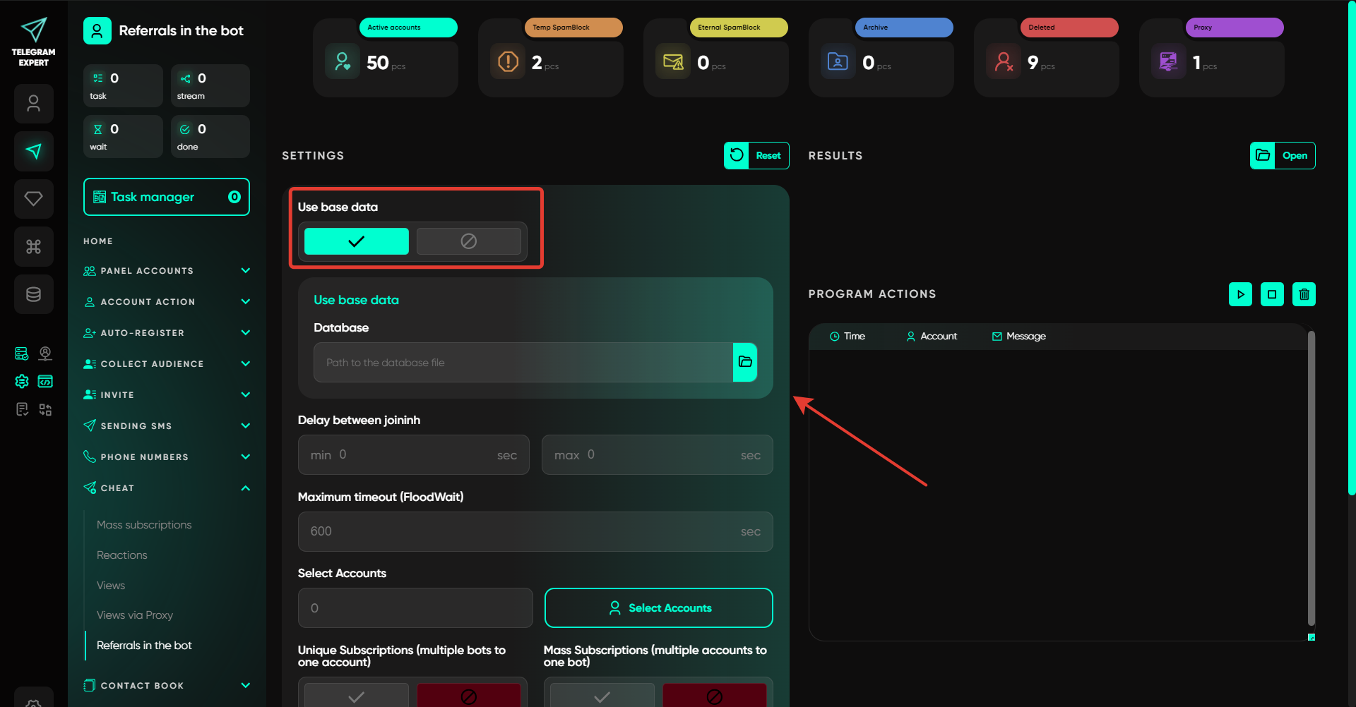Select Views via Proxy menu item
Screen dimensions: 1356x707
pos(135,615)
